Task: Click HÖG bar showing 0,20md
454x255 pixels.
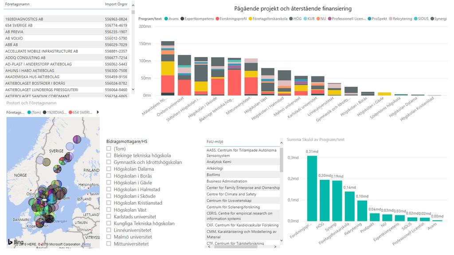Action: (325, 201)
